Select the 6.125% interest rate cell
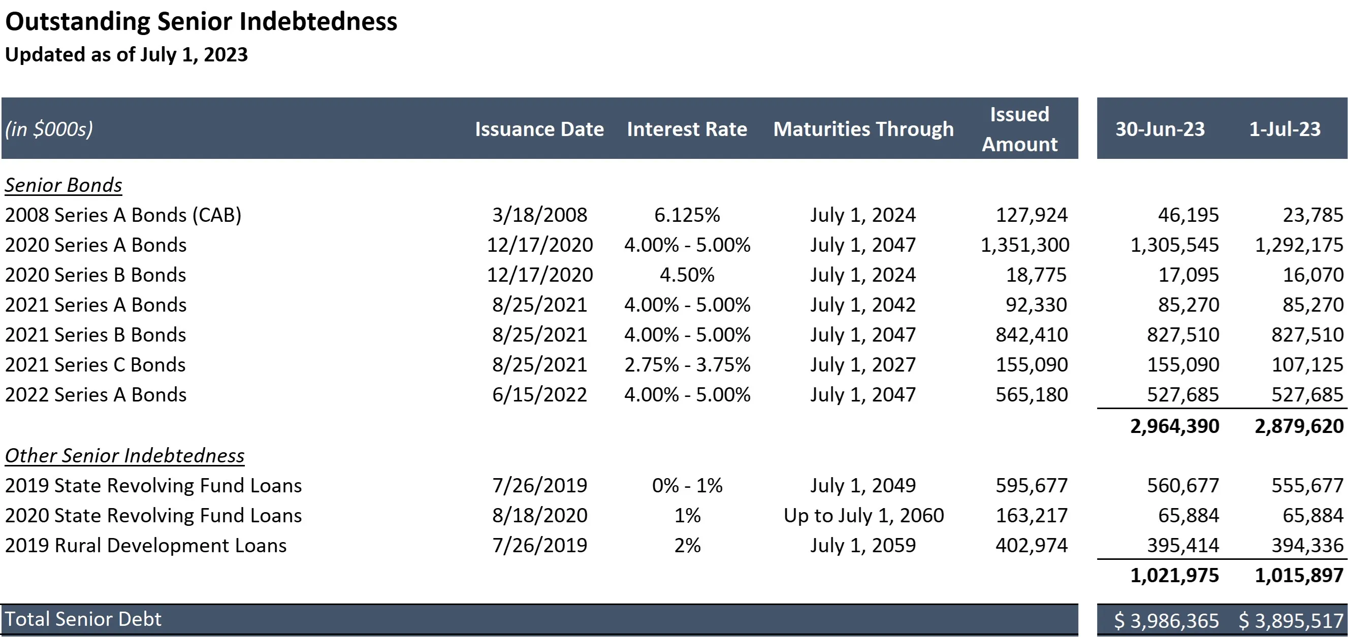The width and height of the screenshot is (1348, 637). [x=687, y=215]
